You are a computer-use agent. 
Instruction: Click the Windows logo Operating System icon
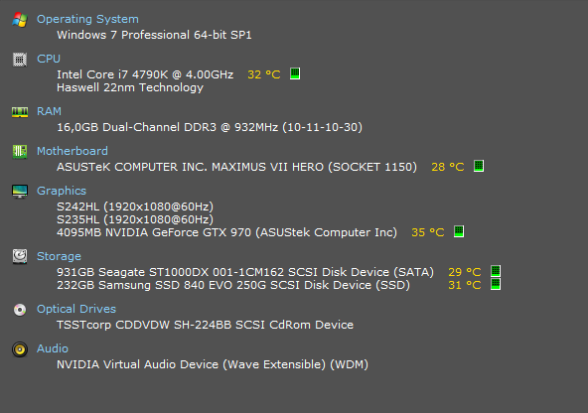(x=20, y=20)
